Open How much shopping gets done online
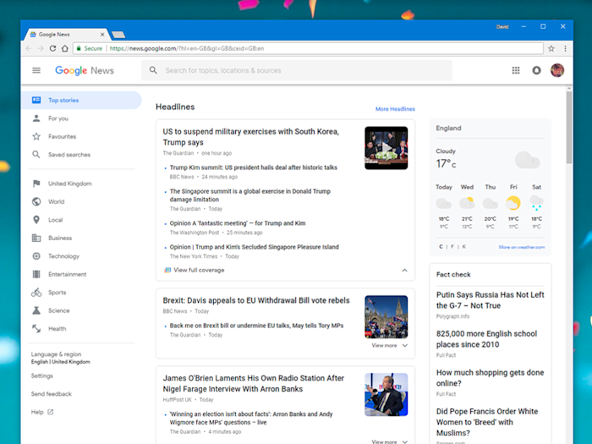592x444 pixels. pyautogui.click(x=490, y=378)
